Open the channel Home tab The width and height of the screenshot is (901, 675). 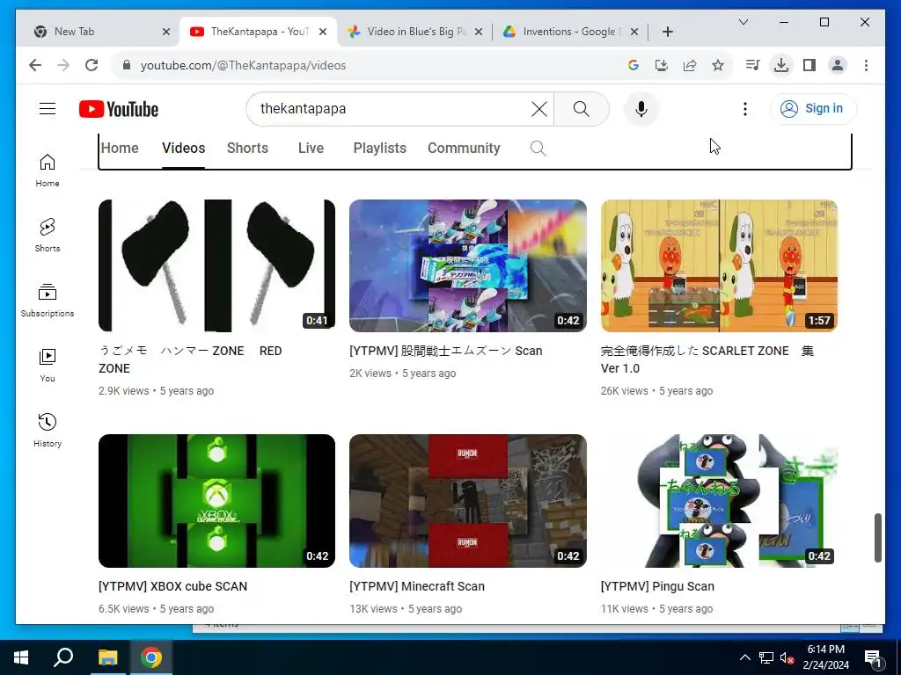click(120, 148)
